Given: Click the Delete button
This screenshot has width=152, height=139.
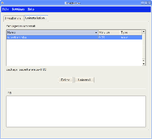Looking at the screenshot, I should [x=66, y=80].
